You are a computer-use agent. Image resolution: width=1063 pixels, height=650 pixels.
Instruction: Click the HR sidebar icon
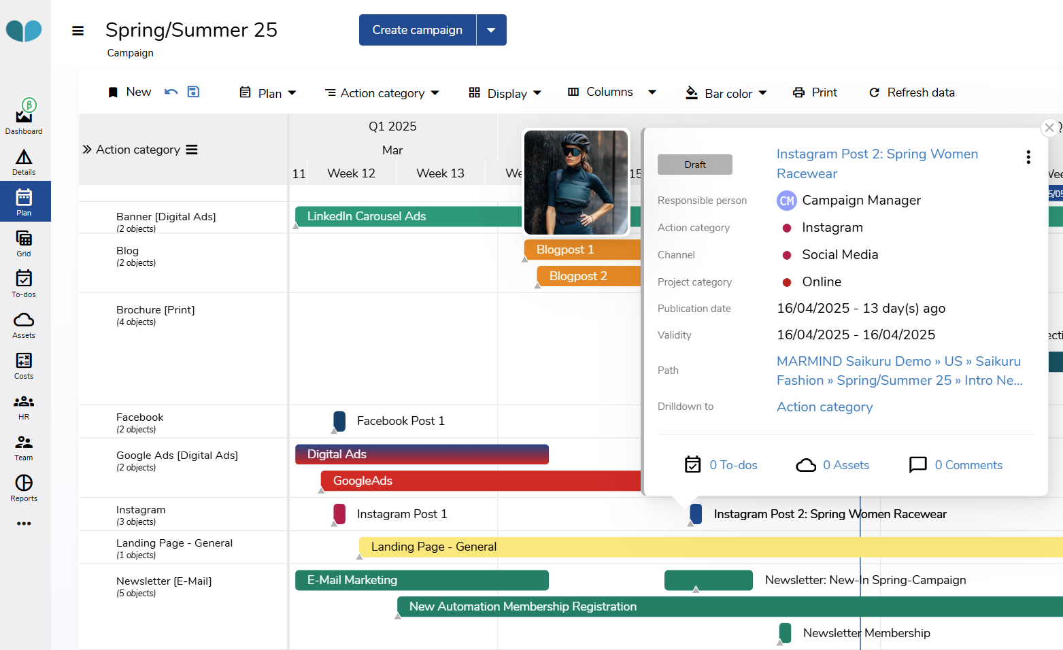[x=24, y=403]
